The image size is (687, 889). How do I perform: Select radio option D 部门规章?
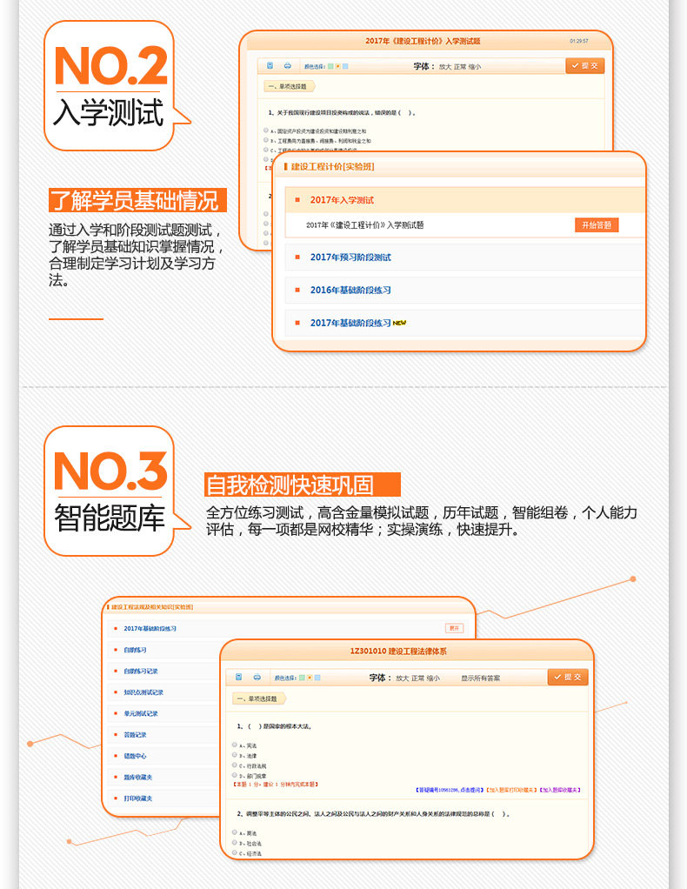tap(235, 775)
